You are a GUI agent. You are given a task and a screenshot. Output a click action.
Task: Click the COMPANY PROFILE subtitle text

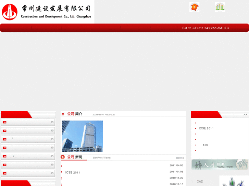click(104, 115)
